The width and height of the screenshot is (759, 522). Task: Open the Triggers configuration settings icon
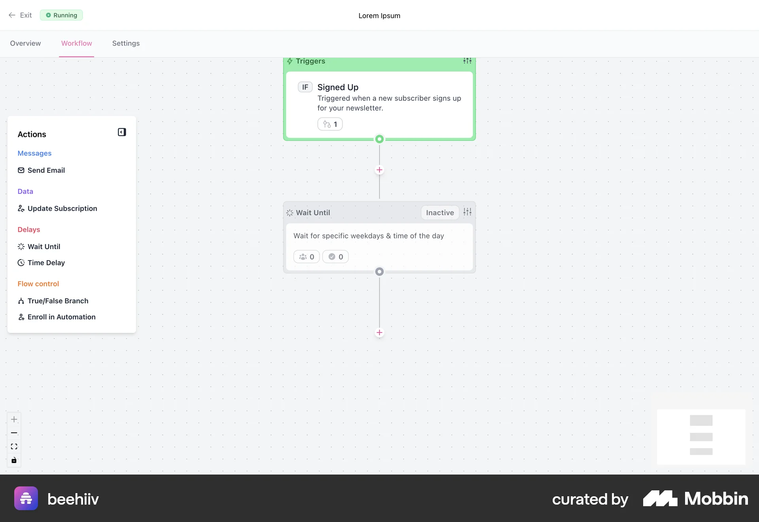[467, 61]
